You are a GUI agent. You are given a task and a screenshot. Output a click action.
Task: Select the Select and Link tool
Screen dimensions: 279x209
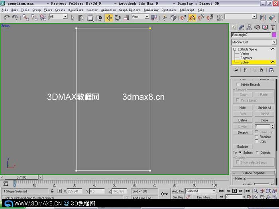point(26,18)
